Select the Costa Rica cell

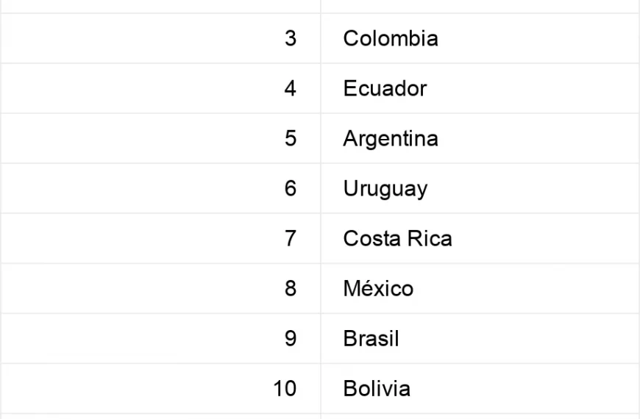(480, 238)
